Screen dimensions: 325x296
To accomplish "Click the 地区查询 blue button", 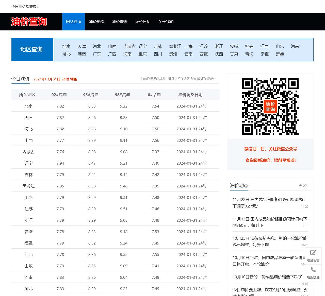I will click(32, 49).
